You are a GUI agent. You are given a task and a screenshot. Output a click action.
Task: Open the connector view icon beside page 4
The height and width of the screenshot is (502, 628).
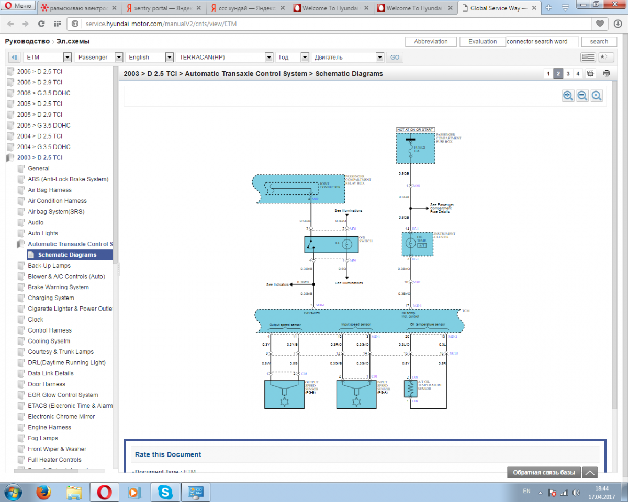click(591, 74)
